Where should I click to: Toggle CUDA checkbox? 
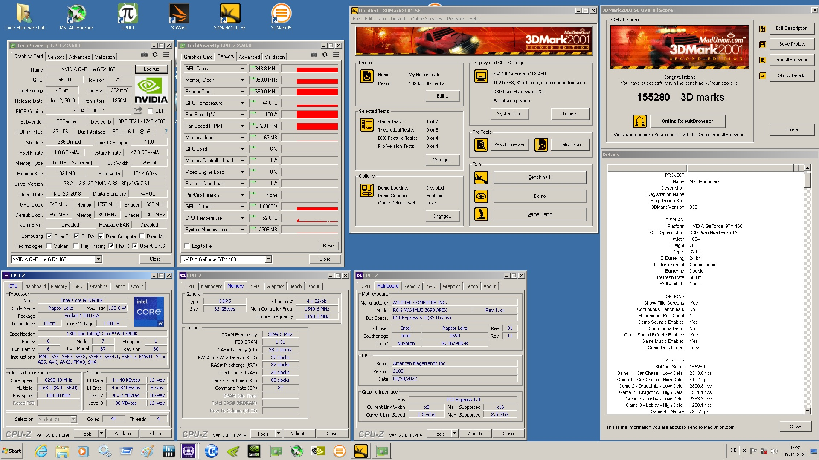click(76, 236)
